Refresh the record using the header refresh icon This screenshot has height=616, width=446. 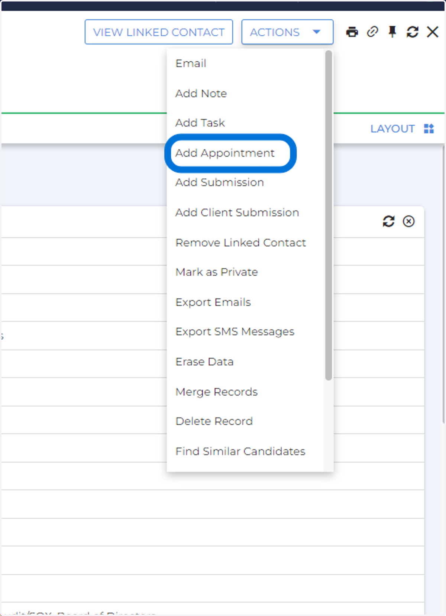click(x=412, y=32)
